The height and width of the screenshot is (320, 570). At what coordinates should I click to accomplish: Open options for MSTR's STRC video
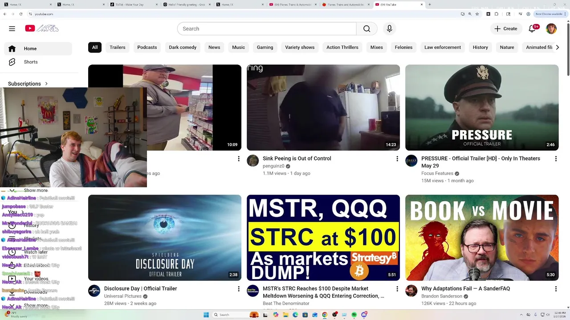(397, 289)
